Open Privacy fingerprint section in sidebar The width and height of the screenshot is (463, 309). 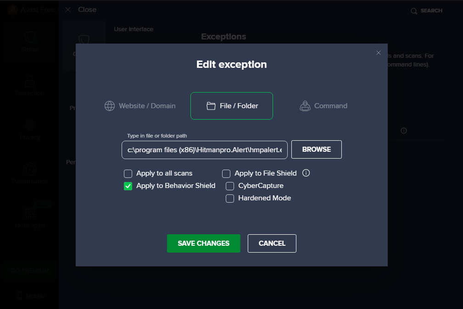pos(30,130)
